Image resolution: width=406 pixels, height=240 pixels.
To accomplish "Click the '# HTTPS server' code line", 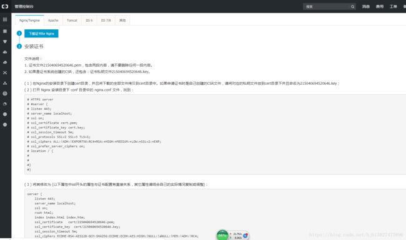I will click(x=40, y=100).
